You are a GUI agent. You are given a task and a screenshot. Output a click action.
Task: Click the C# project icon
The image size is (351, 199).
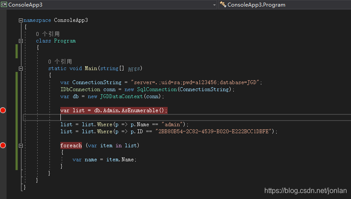click(4, 4)
